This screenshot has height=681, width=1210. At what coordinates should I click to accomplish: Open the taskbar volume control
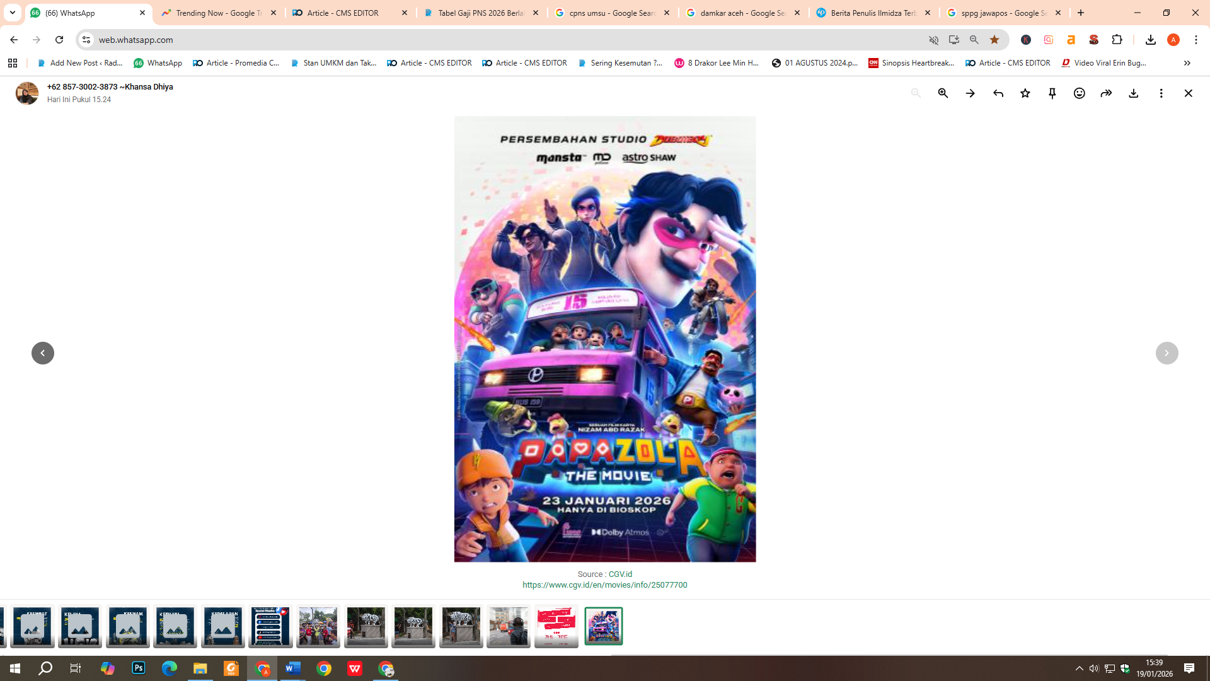[x=1094, y=668]
